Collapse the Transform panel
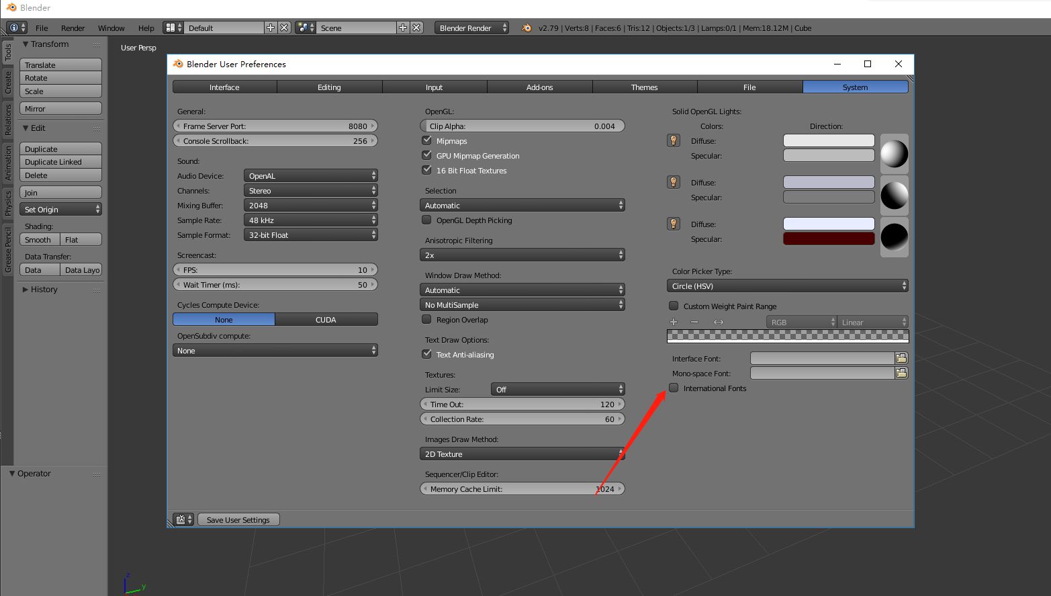Screen dimensions: 1051x596 click(26, 44)
